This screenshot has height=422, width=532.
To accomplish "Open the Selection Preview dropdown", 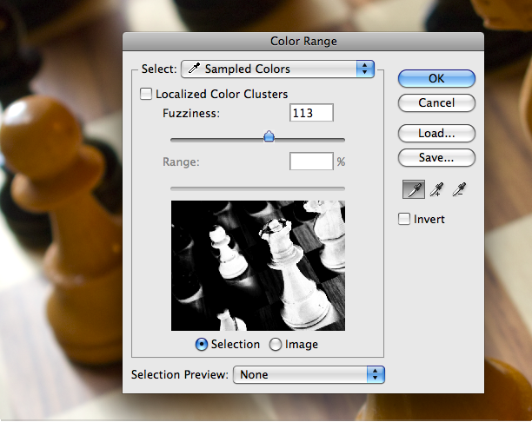I will point(309,374).
